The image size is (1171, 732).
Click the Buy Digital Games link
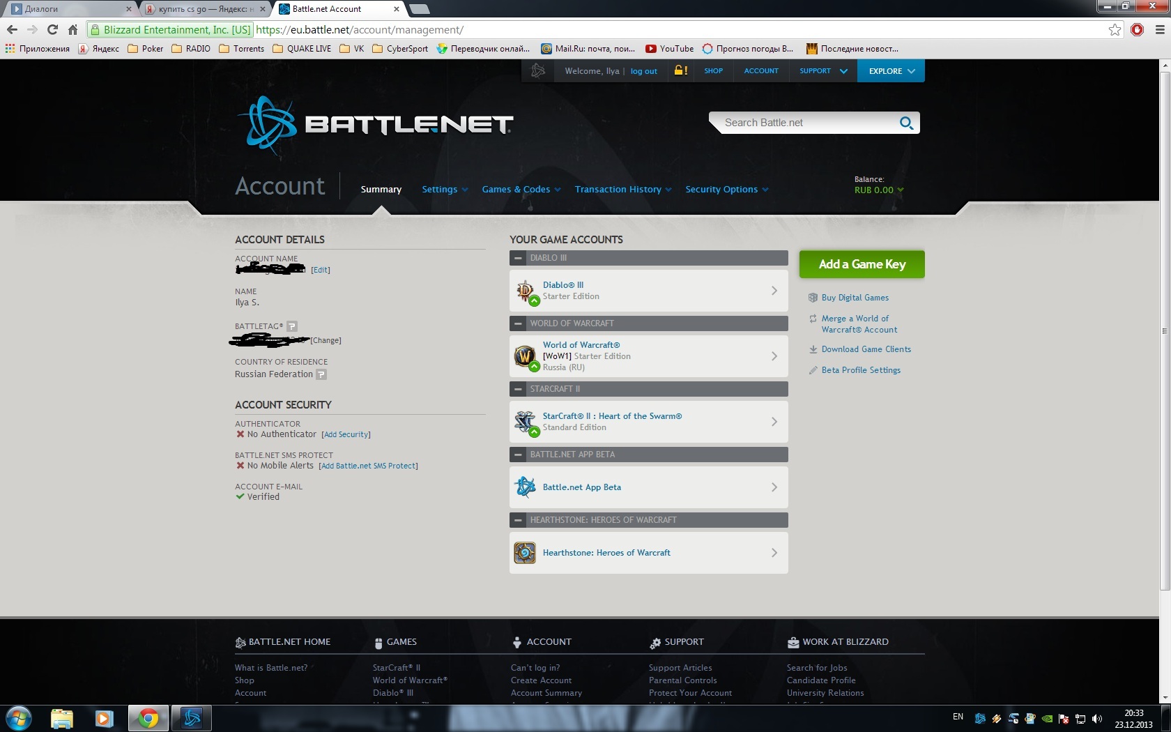coord(855,298)
